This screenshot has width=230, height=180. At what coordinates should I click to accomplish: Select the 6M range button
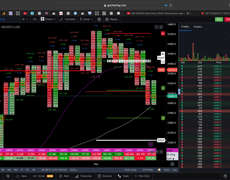coord(16,170)
